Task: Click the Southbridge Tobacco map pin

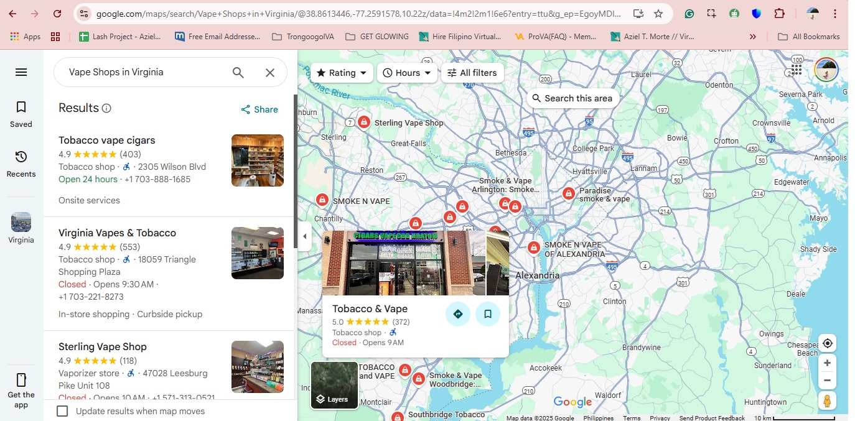Action: point(397,417)
